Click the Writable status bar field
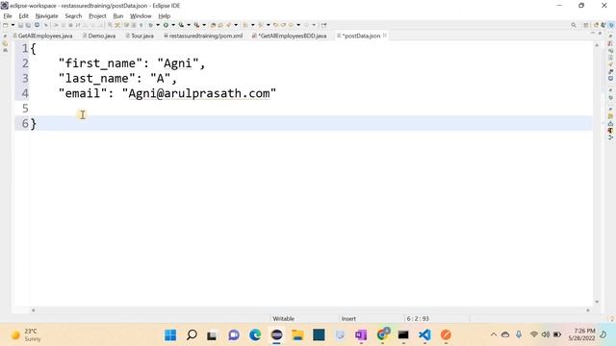The image size is (616, 346). point(283,318)
